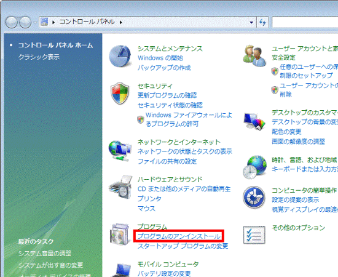Open システムとメンテナンス category
Screen dimensions: 338x277
click(170, 49)
